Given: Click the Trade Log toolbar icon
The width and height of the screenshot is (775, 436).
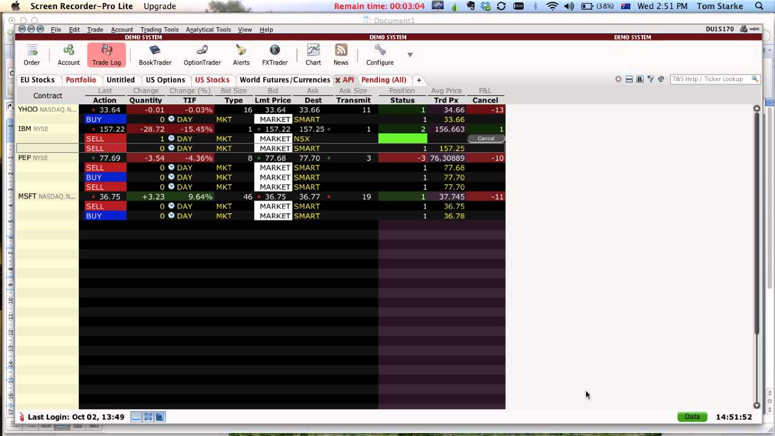Looking at the screenshot, I should (107, 54).
